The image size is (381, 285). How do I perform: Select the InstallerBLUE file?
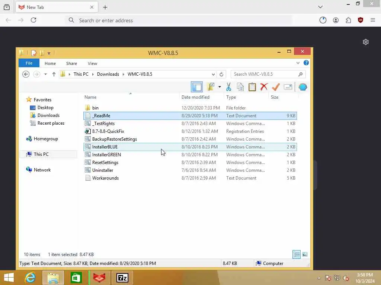click(x=190, y=147)
